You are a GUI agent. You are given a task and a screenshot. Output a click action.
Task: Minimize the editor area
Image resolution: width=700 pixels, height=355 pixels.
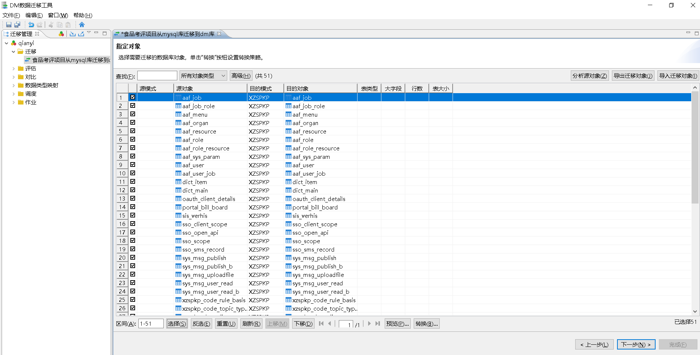coord(688,33)
